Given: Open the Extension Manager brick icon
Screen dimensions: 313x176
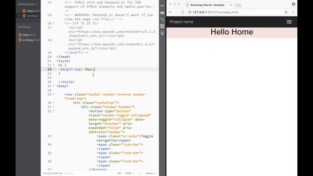Looking at the screenshot, I should pos(162,13).
